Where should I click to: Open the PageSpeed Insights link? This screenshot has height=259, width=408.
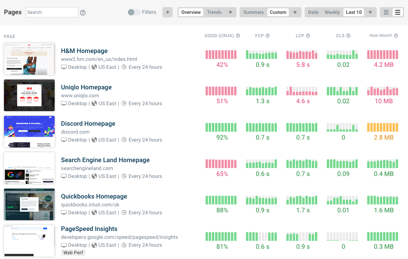[x=89, y=229]
